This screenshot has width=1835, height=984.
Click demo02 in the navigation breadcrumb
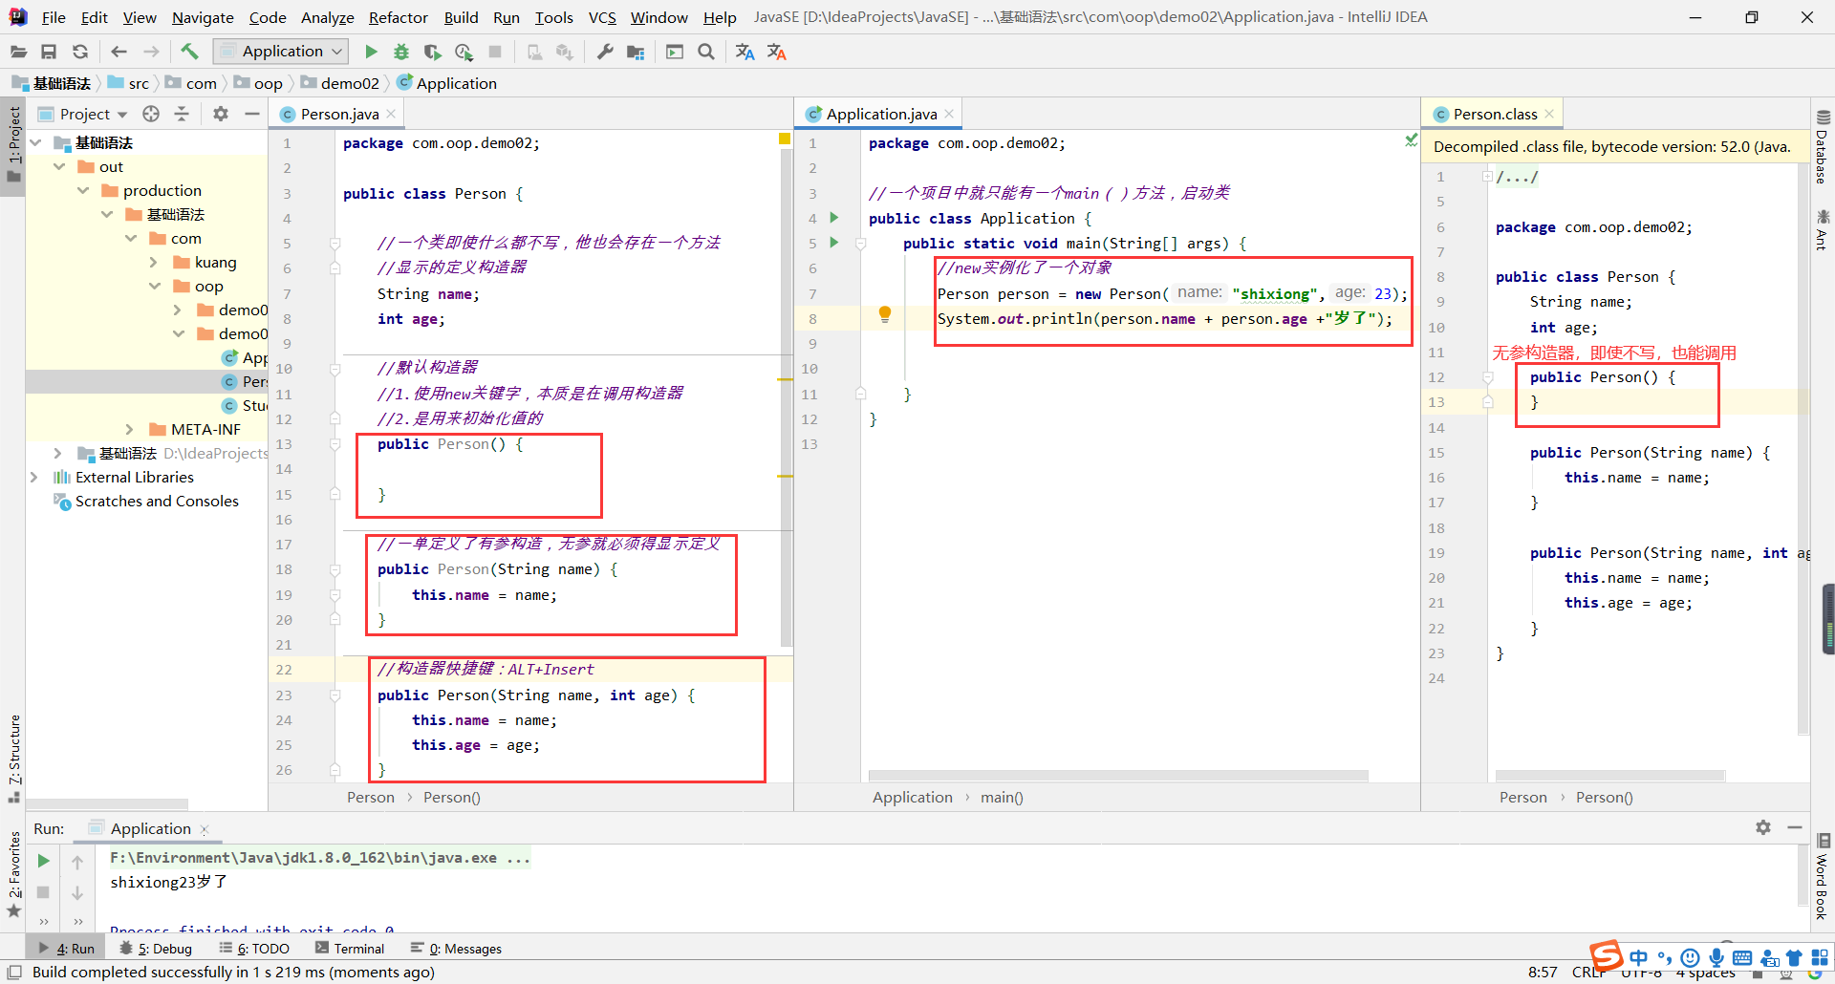click(x=340, y=83)
